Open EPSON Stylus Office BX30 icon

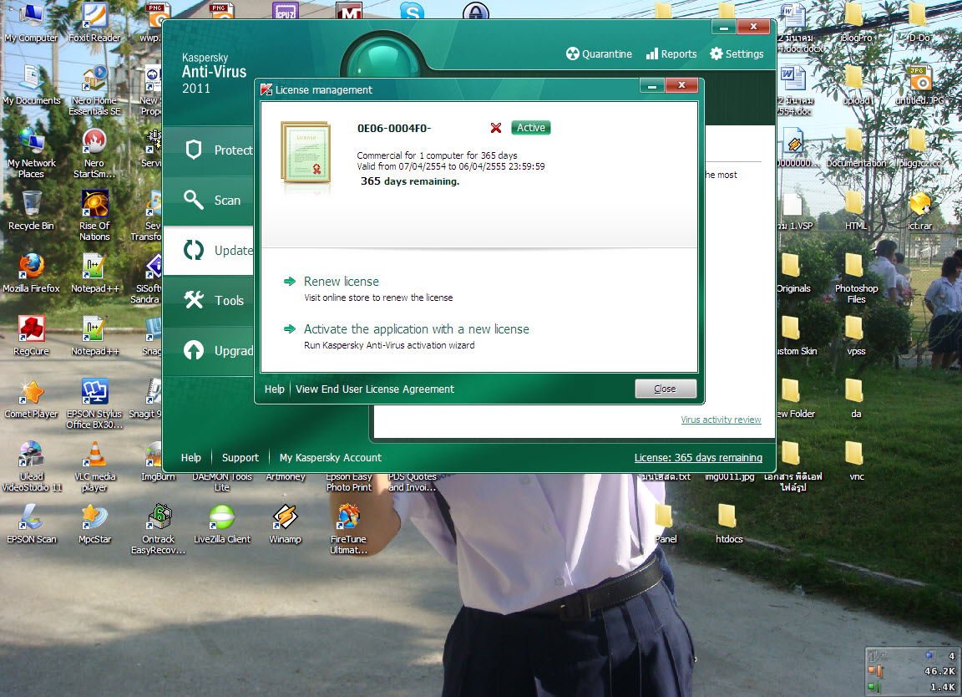[x=94, y=404]
